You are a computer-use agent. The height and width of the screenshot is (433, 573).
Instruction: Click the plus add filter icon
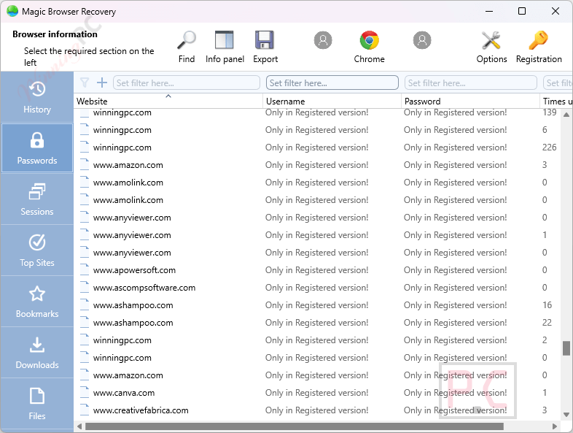102,83
